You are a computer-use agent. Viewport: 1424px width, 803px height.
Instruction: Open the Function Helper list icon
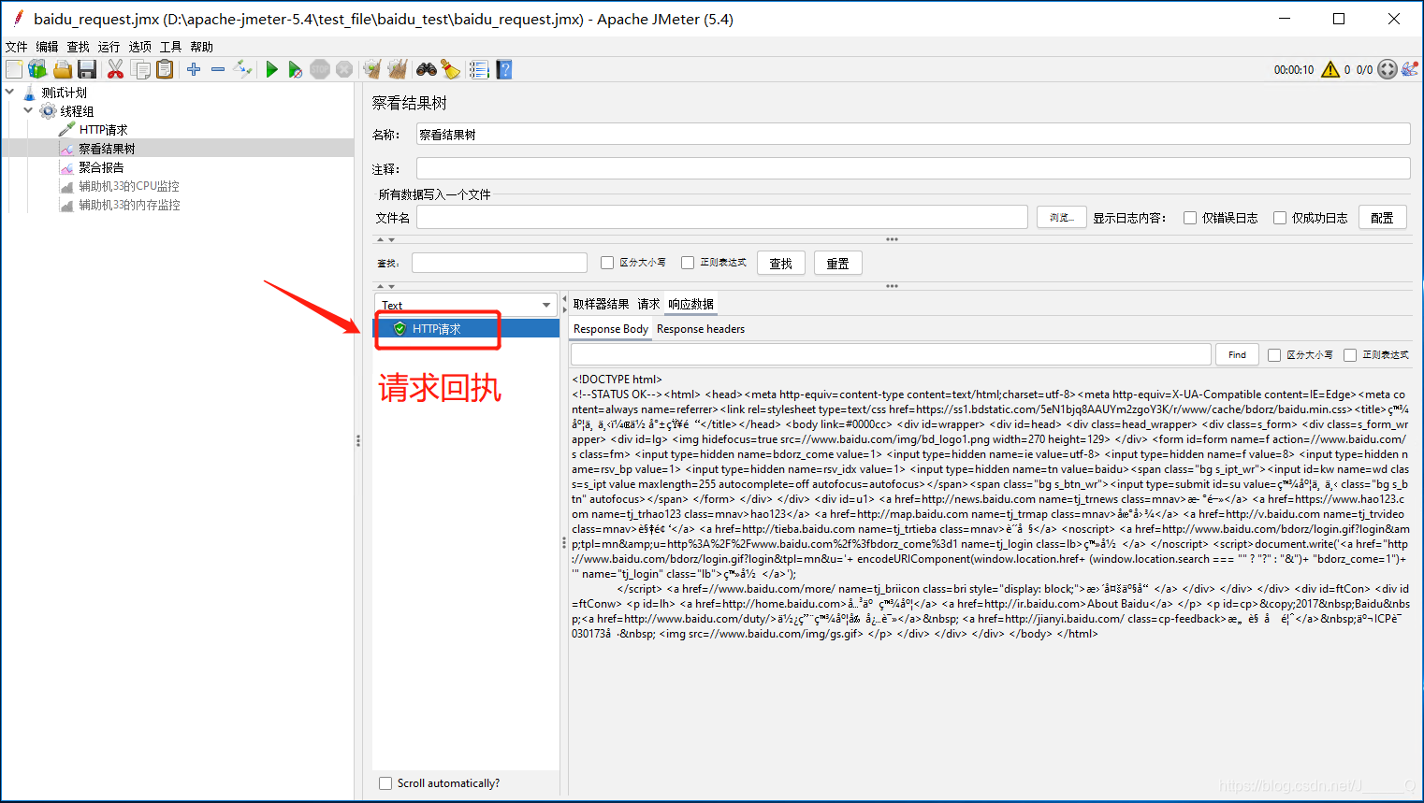(x=479, y=69)
